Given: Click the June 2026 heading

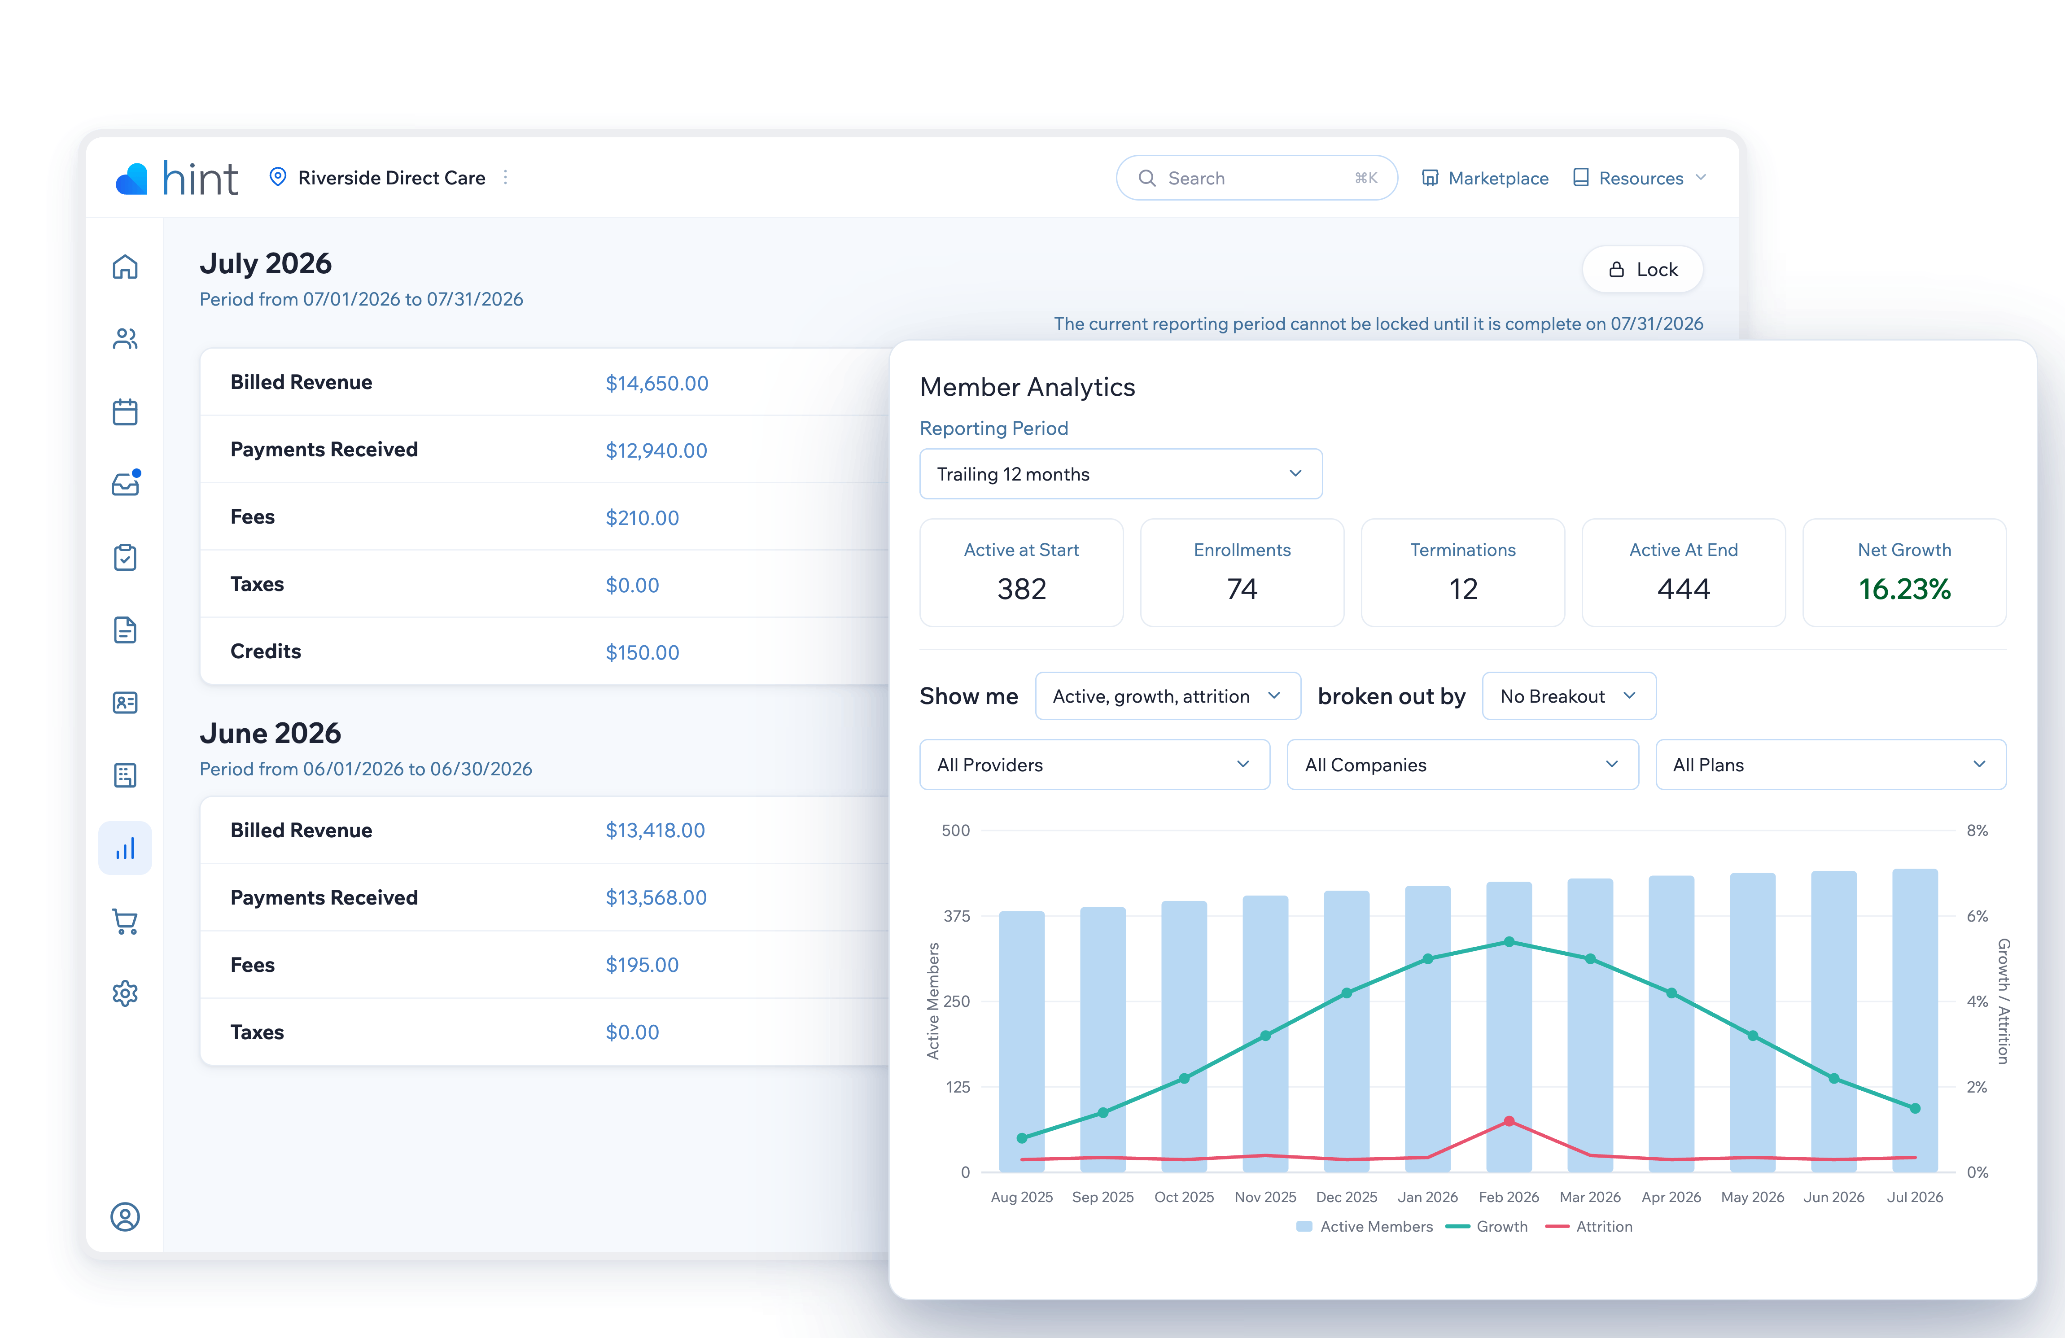Looking at the screenshot, I should 270,733.
